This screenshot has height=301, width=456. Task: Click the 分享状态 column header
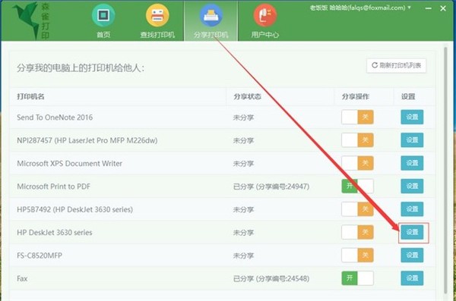pos(247,96)
